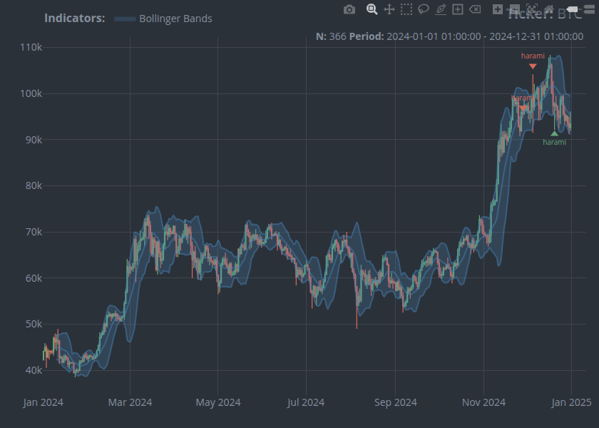Screen dimensions: 599x428
Task: Select the draw line pen tool
Action: tap(441, 9)
